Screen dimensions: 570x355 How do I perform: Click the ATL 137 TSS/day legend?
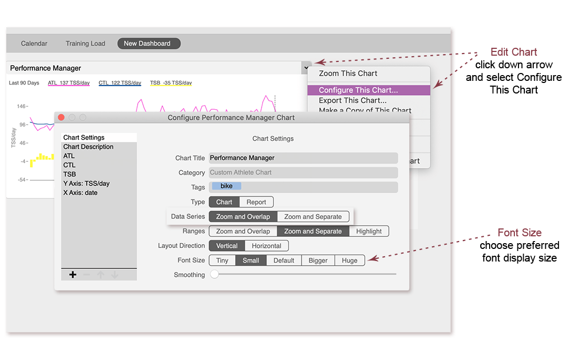(69, 83)
